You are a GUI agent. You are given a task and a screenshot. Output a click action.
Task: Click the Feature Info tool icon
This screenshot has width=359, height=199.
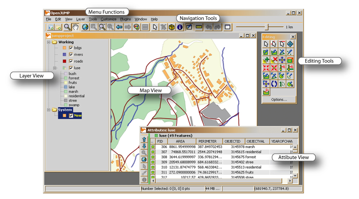(180, 27)
